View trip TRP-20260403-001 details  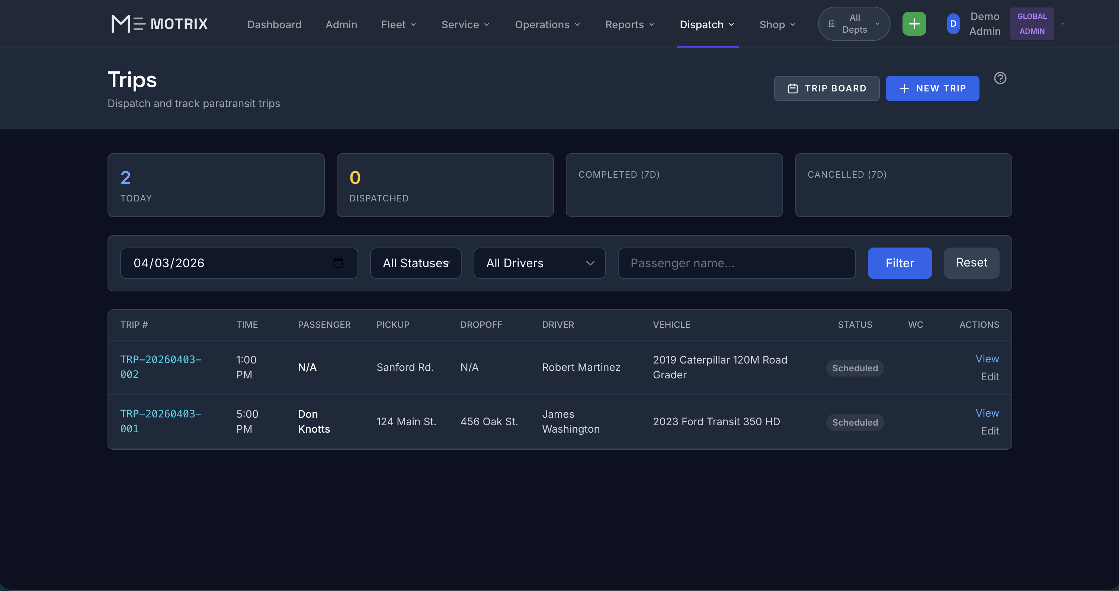987,413
